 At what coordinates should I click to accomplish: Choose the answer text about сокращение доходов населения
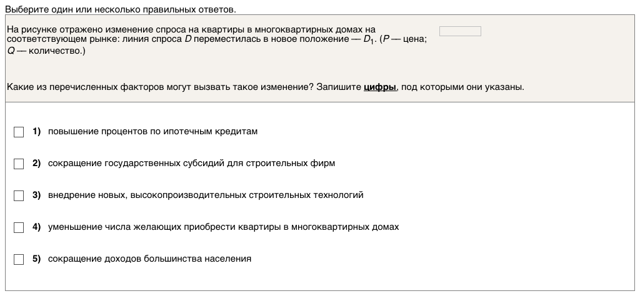[149, 259]
